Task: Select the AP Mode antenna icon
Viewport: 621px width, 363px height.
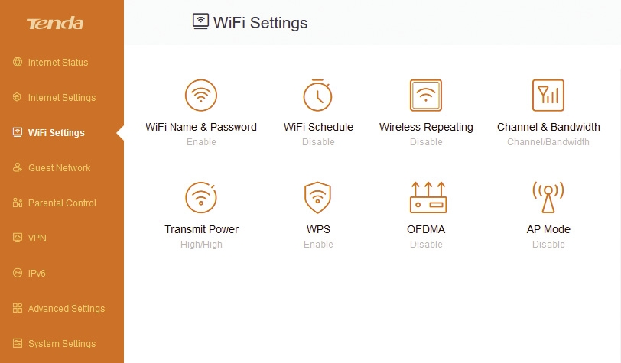Action: coord(548,197)
